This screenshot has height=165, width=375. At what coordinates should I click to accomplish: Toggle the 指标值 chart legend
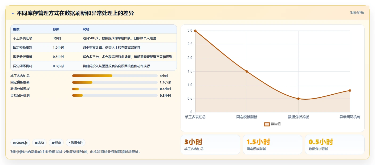[272, 124]
